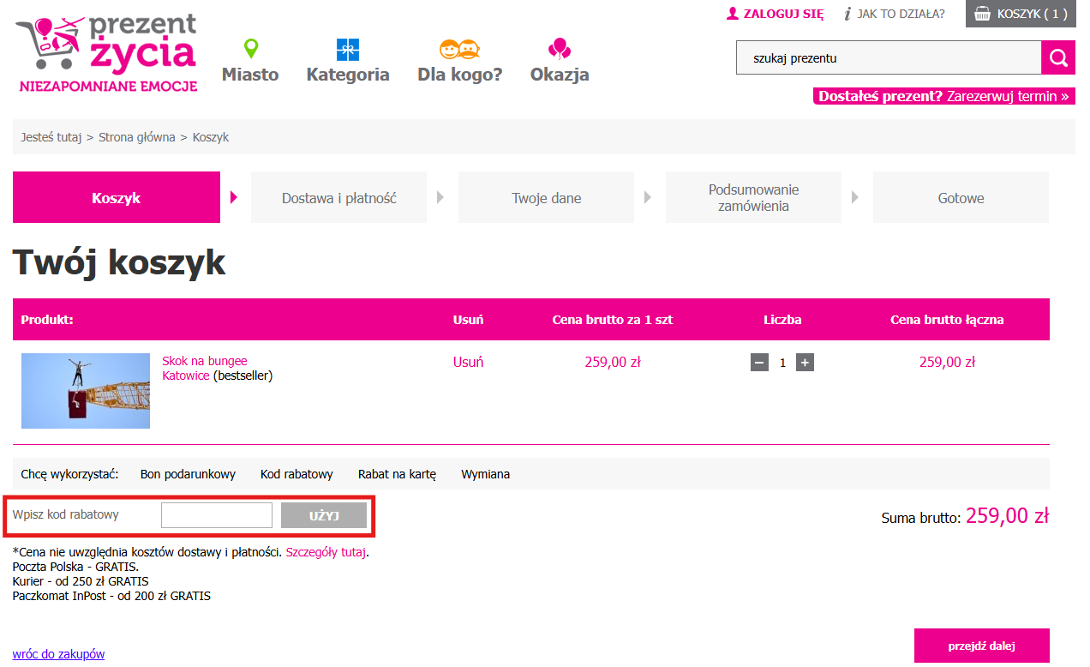The height and width of the screenshot is (667, 1090).
Task: Increase quantity with plus button
Action: tap(805, 363)
